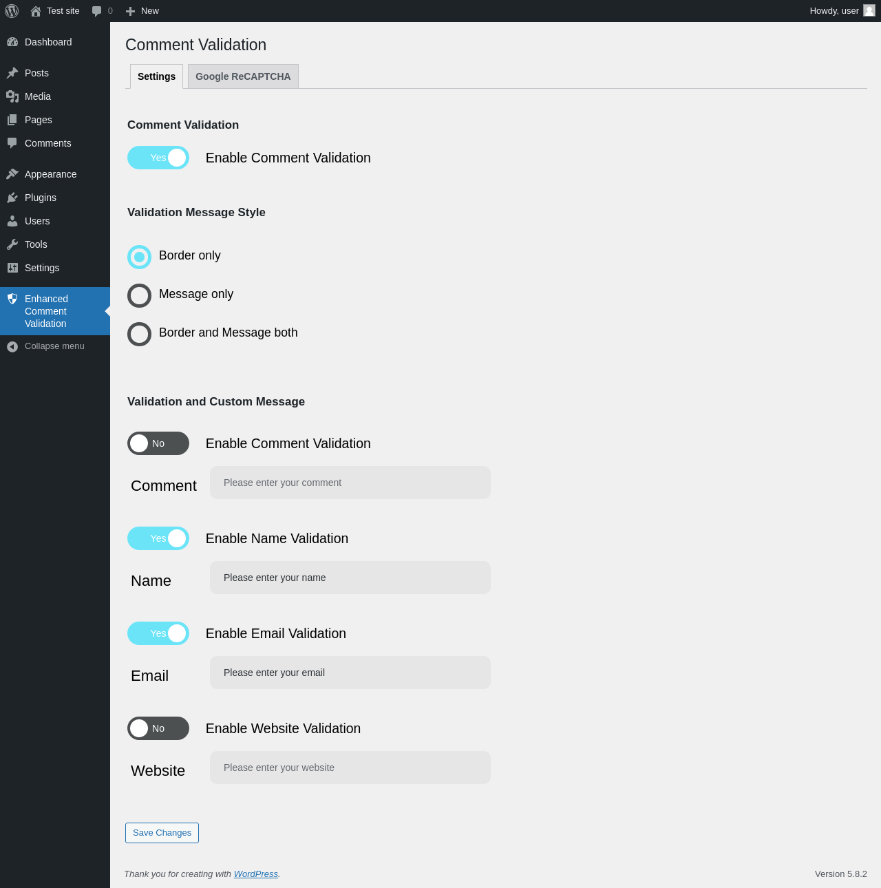Open the Dashboard icon in sidebar

coord(12,42)
